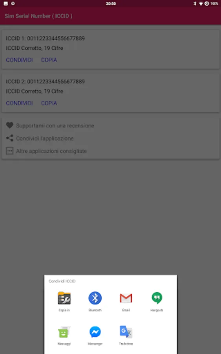Viewport: 221px width, 354px height.
Task: Open Gmail in the share sheet
Action: click(126, 298)
